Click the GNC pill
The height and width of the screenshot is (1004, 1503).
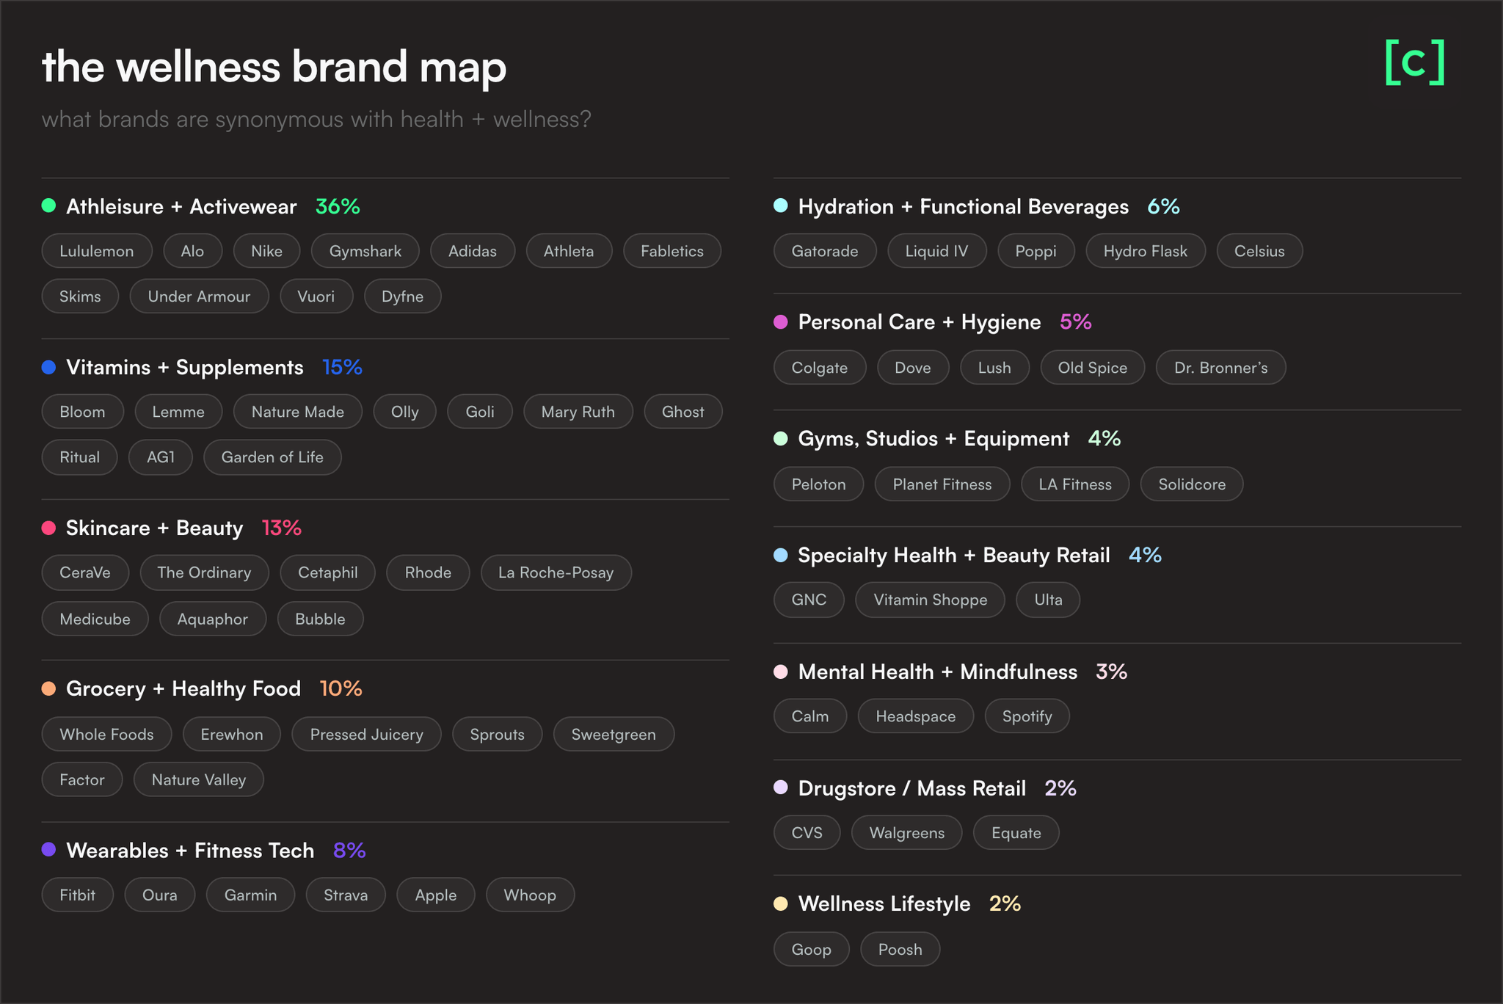[809, 600]
